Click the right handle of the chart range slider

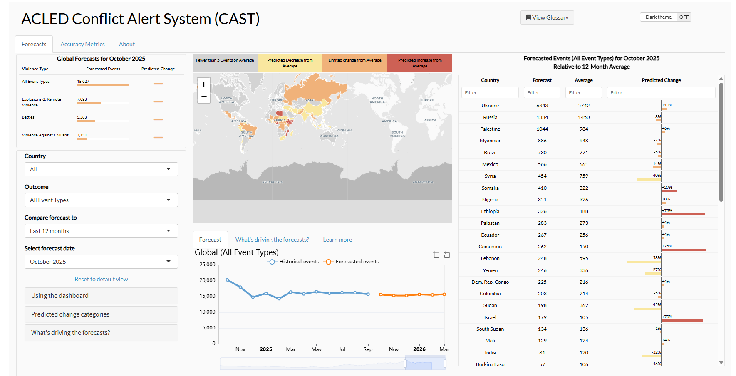click(x=445, y=364)
